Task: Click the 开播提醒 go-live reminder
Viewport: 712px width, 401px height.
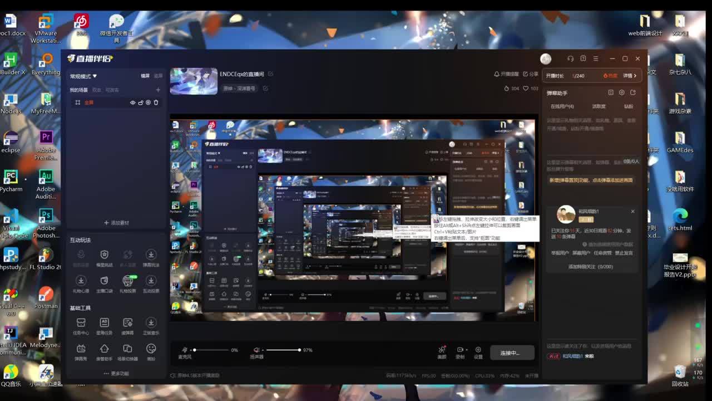Action: tap(506, 74)
